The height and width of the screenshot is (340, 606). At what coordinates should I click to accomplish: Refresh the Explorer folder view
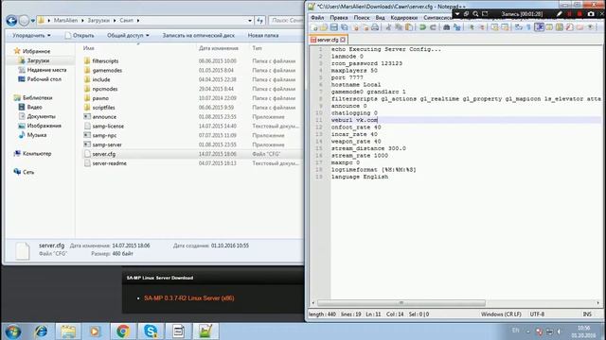pyautogui.click(x=260, y=21)
